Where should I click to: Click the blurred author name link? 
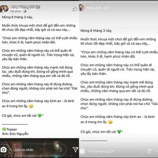(25, 7)
